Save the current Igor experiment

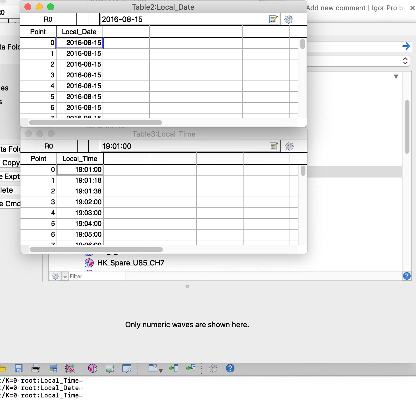coord(18,368)
